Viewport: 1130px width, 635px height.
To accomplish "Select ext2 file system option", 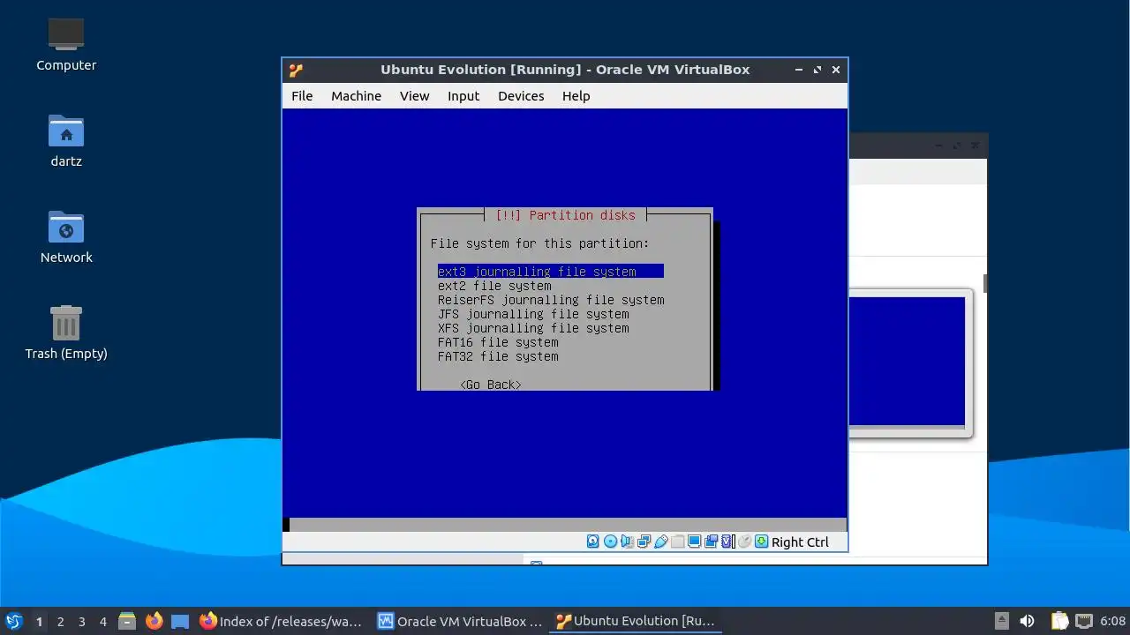I will click(x=494, y=286).
